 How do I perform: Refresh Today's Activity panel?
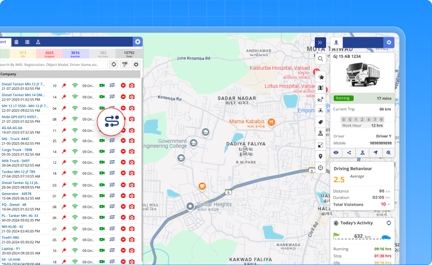[x=388, y=223]
